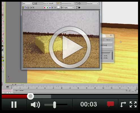Open the pop-out arrow icon in player

coord(123,105)
